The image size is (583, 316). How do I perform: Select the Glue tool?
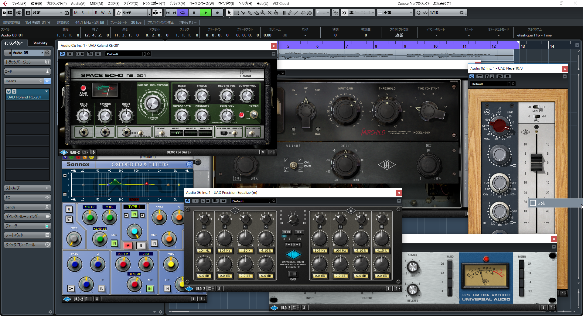pos(250,13)
